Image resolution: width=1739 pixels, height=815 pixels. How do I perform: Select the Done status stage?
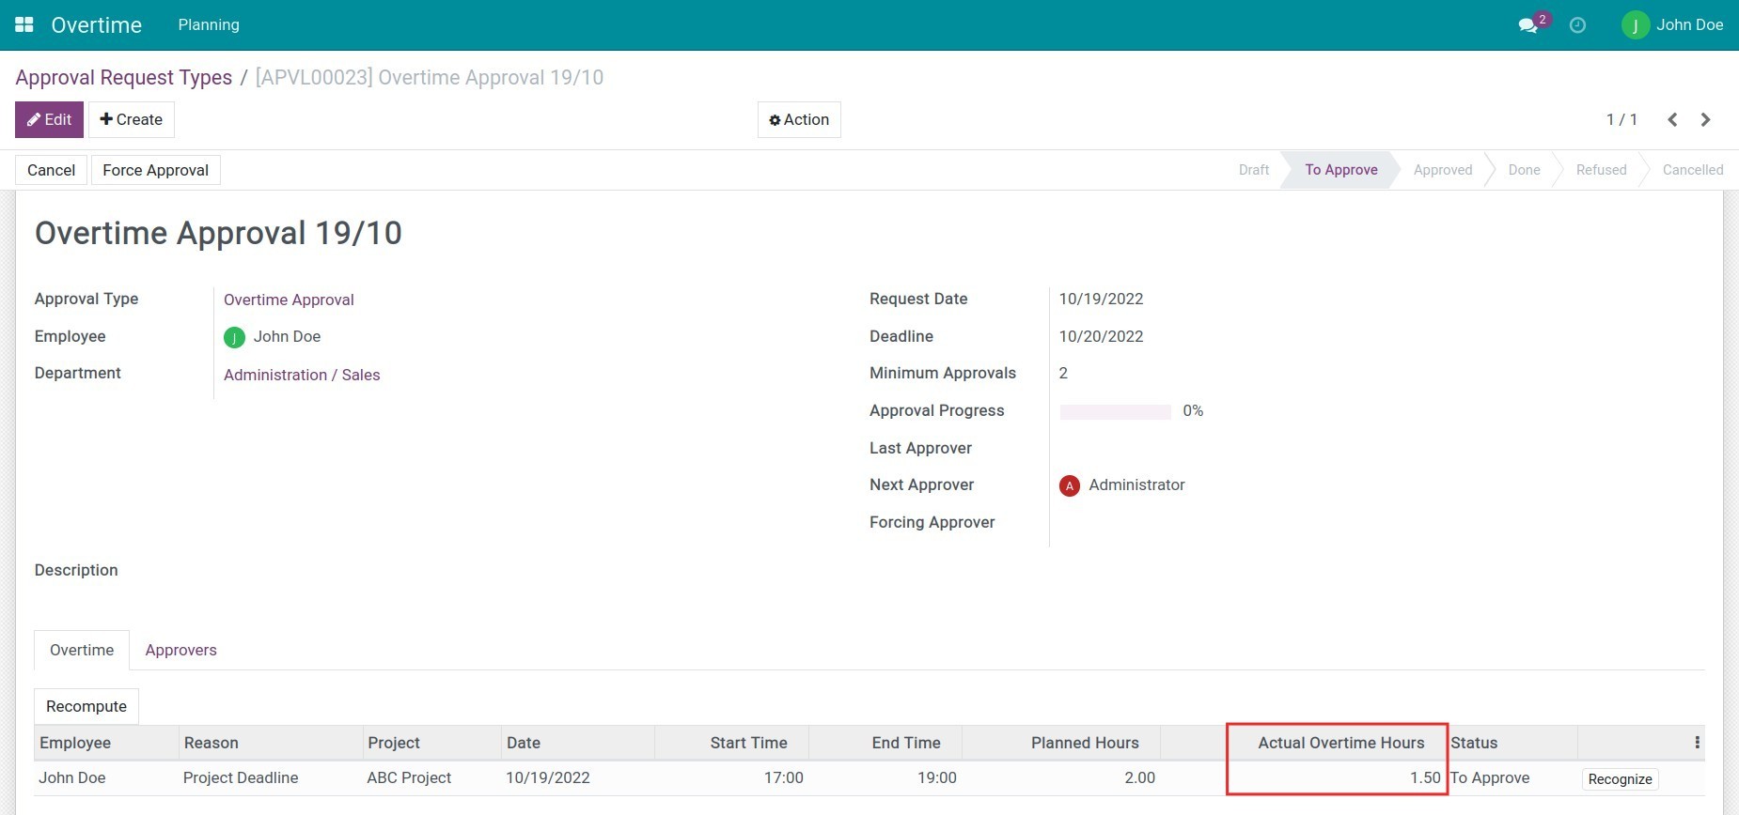(1524, 170)
